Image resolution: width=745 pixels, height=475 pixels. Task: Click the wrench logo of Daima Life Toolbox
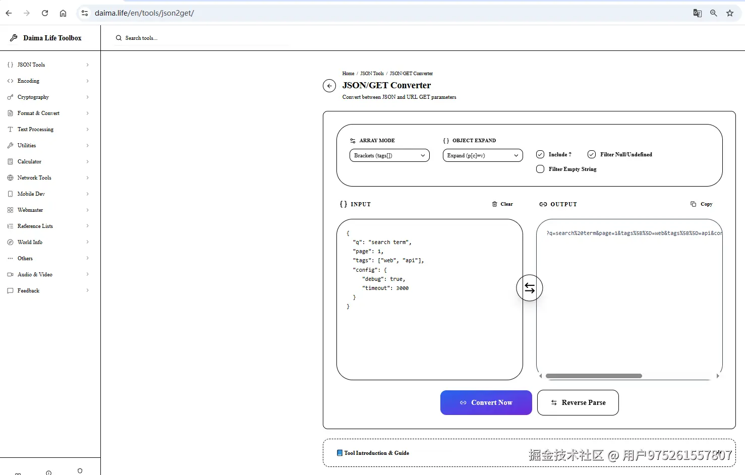14,38
